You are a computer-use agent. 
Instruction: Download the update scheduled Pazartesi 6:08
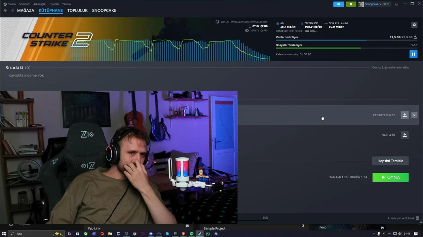pos(404,115)
